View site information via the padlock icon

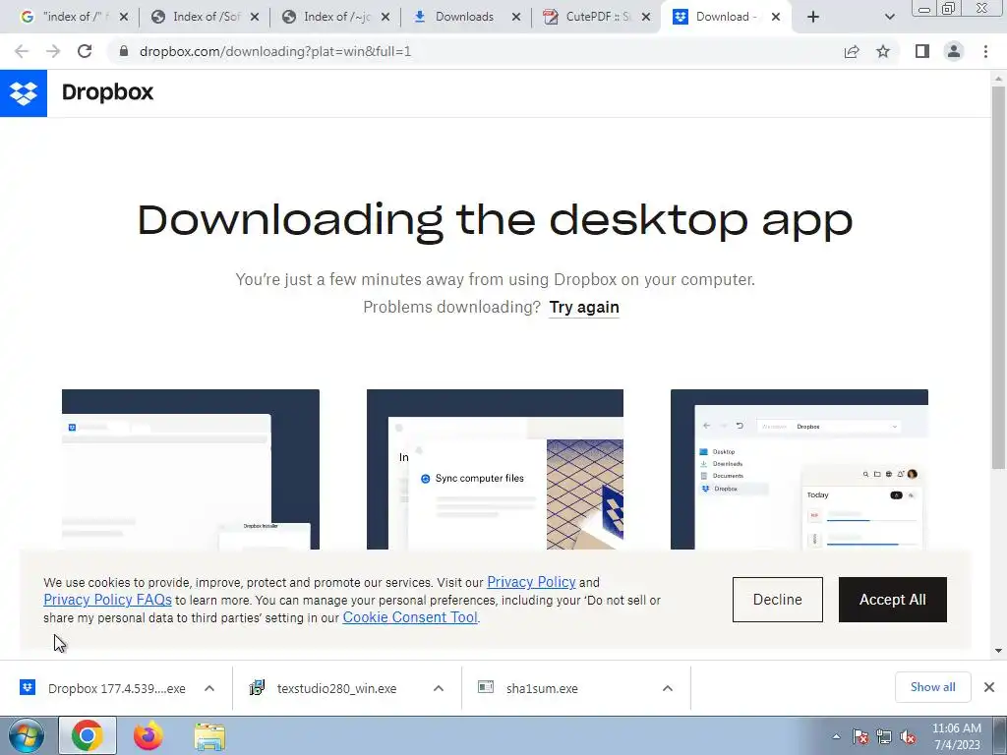tap(124, 51)
